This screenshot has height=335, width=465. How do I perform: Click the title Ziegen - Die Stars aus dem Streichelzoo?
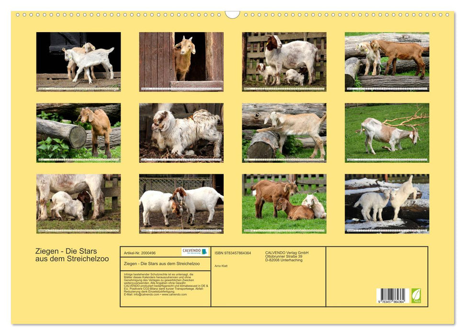pos(66,254)
